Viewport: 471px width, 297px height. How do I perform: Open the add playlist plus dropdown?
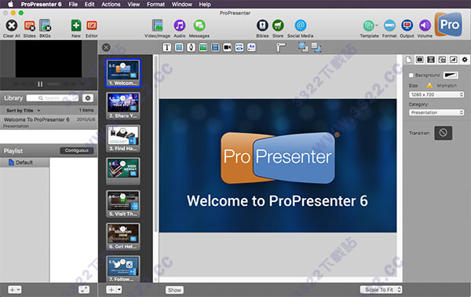coord(14,290)
